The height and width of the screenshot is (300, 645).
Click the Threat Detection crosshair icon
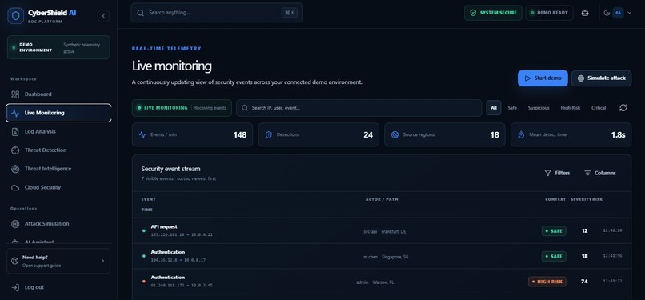(x=15, y=150)
